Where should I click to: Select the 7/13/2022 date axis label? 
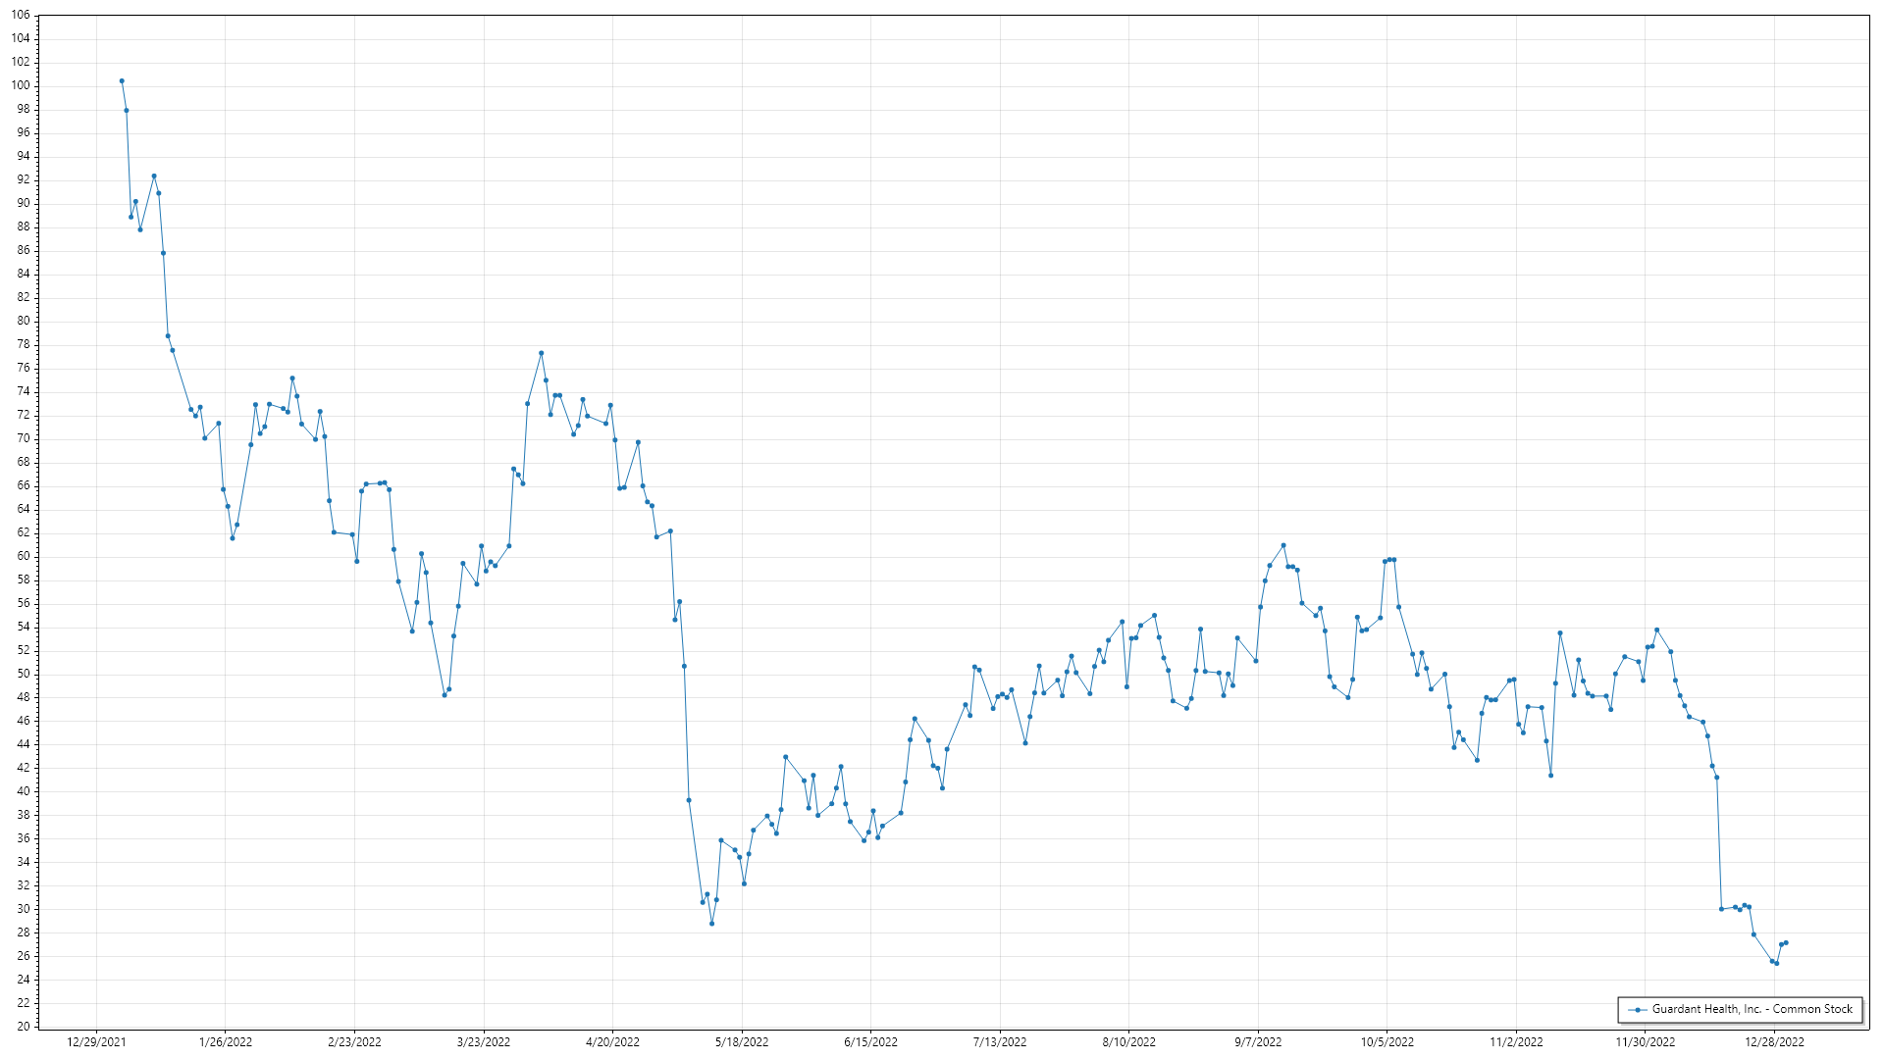[1000, 1042]
